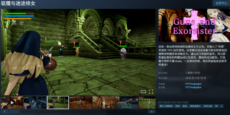Click the thumbnail strip scrollbar handle

pos(14,112)
